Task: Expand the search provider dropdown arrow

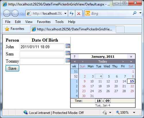Action: click(140, 13)
